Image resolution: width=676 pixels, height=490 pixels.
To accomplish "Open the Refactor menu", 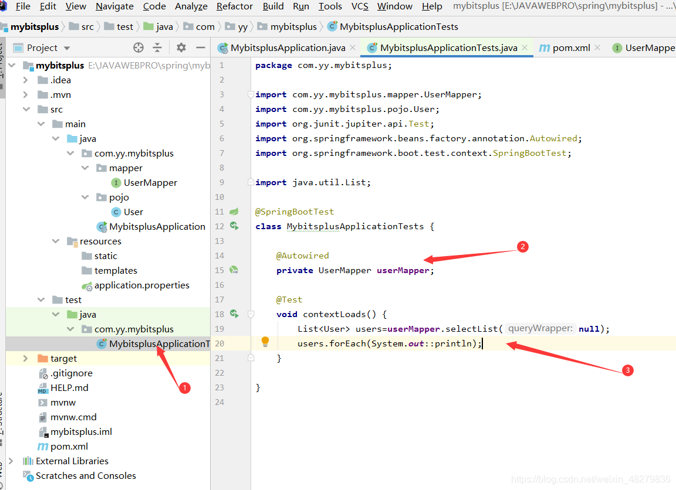I will pos(235,6).
